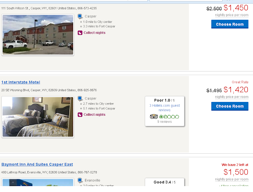Open the first hotel's exterior photo thumbnail
253x192 pixels.
point(38,35)
